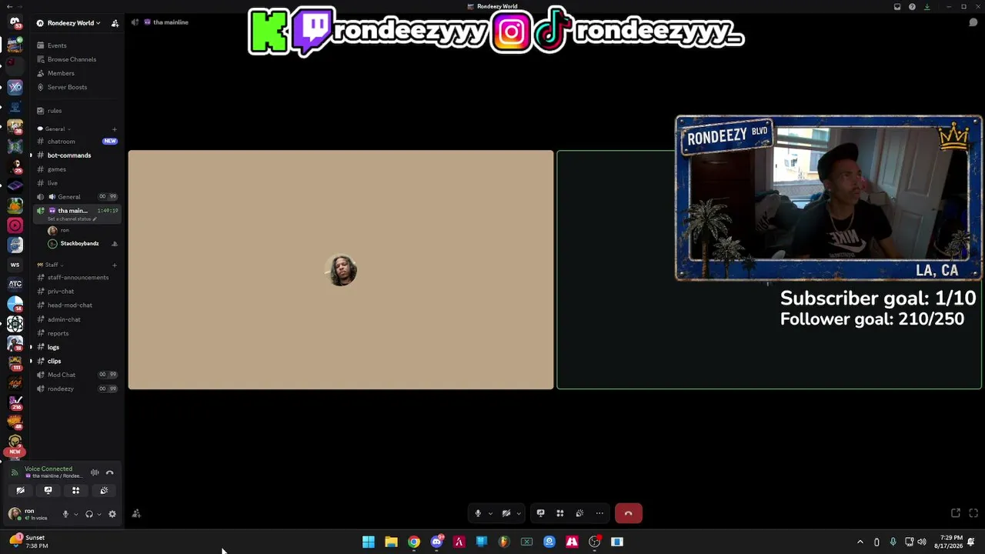The height and width of the screenshot is (554, 985).
Task: Start an activity from sidebar panel
Action: tap(75, 490)
